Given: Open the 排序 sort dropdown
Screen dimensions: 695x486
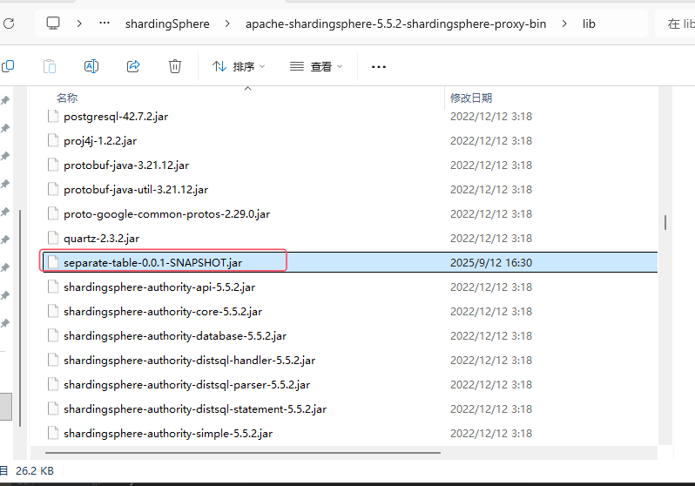Looking at the screenshot, I should (239, 66).
